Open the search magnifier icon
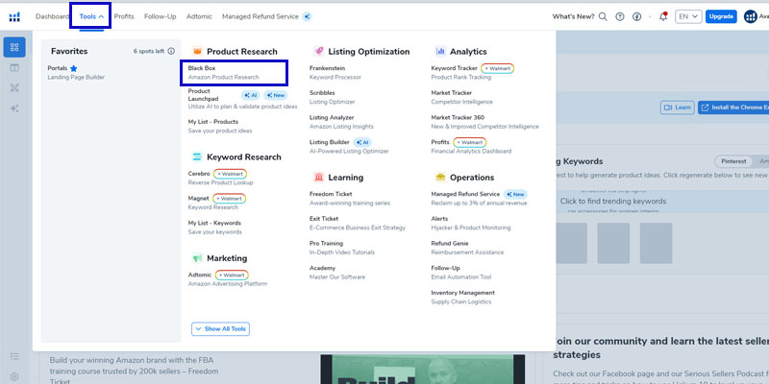Viewport: 769px width, 384px height. tap(603, 16)
